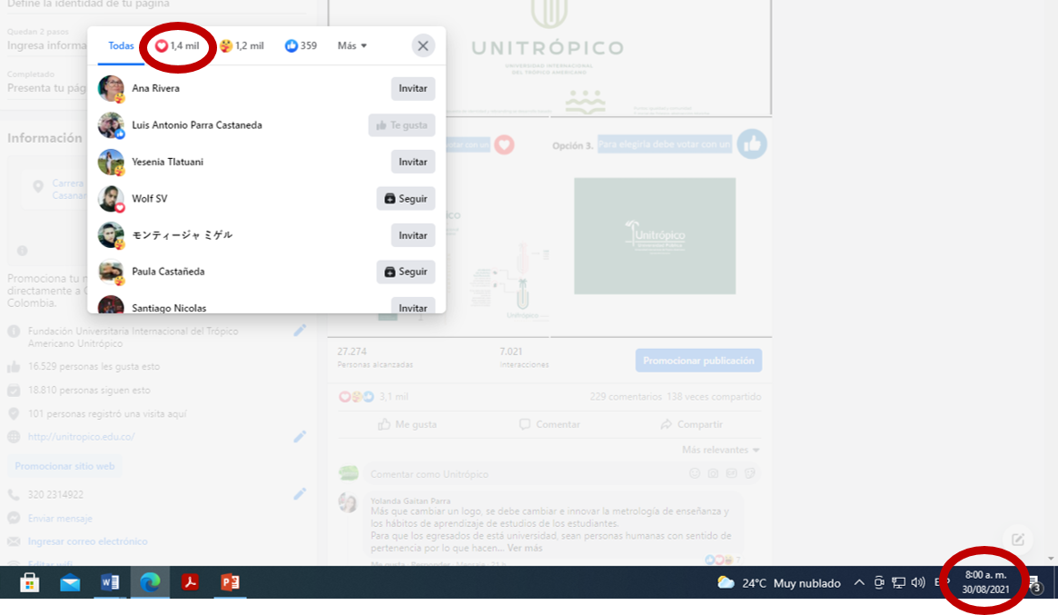The height and width of the screenshot is (615, 1058).
Task: Click Ingresar correo electrónico link
Action: 88,541
